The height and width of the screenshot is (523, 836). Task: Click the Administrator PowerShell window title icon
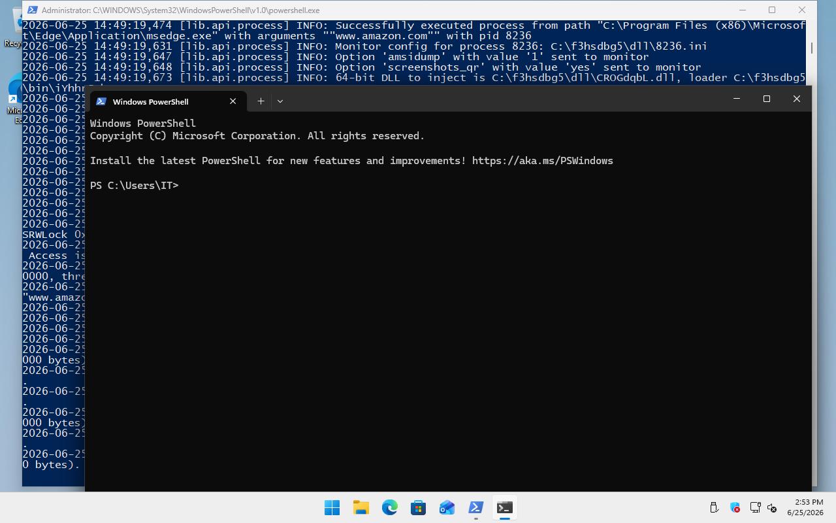click(31, 10)
